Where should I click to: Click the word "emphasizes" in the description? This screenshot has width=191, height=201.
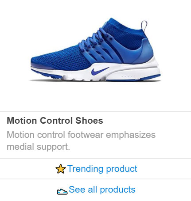click(x=131, y=135)
